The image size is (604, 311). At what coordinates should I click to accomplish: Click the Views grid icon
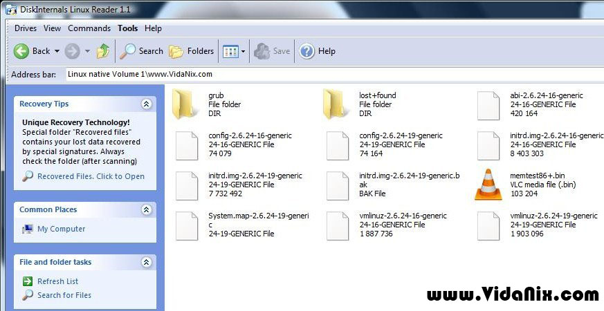point(230,52)
